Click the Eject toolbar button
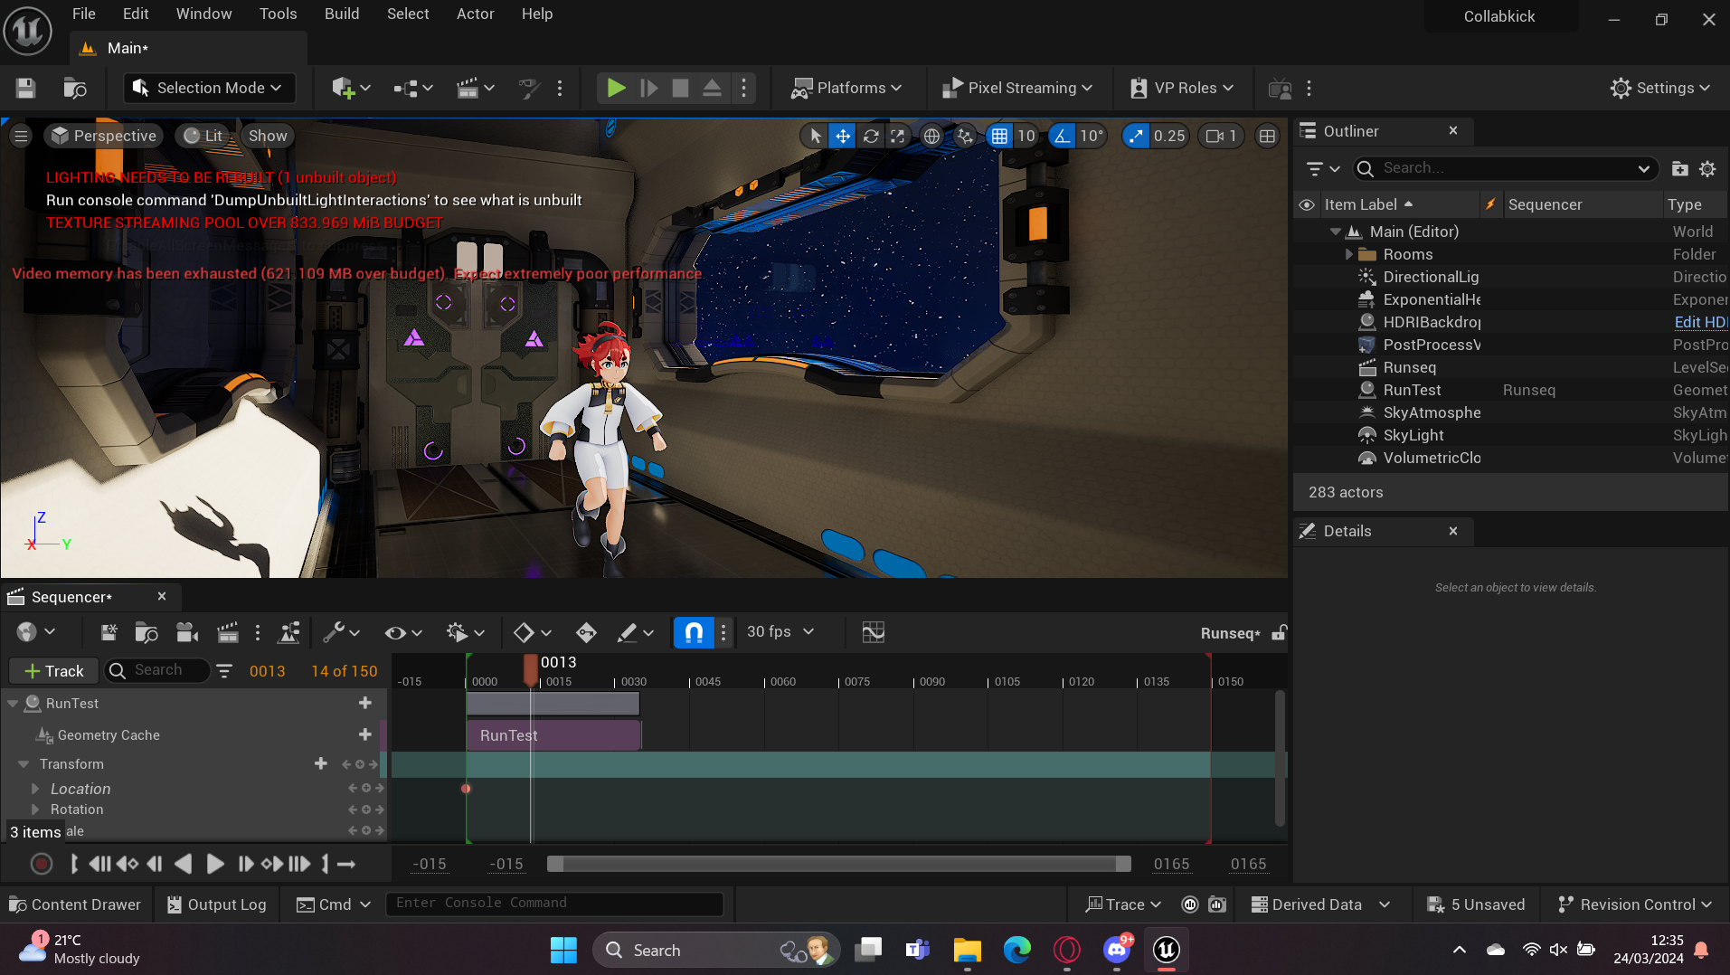1730x975 pixels. [712, 88]
